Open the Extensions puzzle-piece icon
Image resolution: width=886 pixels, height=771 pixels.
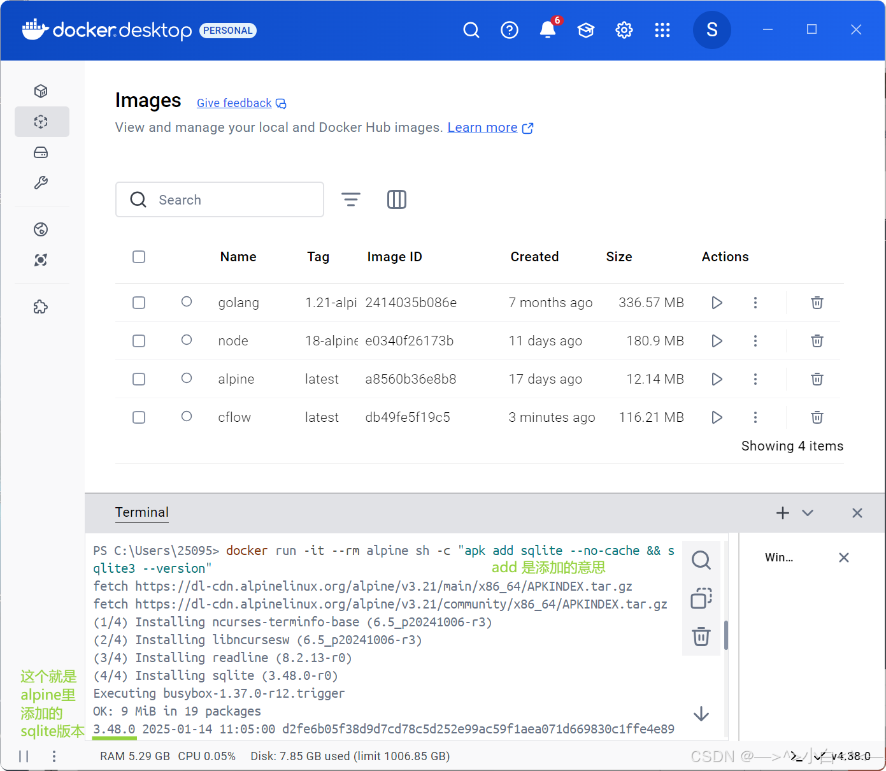coord(41,306)
